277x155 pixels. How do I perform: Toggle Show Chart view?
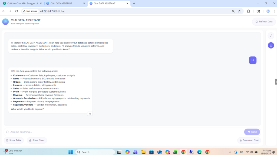37,140
